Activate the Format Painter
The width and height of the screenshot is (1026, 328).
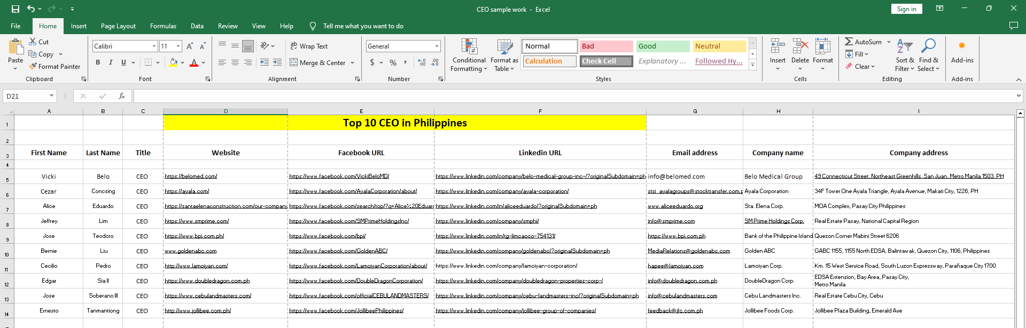pos(55,67)
